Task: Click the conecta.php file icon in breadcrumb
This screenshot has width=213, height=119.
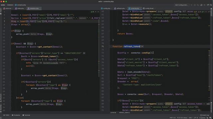Action: pos(16,5)
